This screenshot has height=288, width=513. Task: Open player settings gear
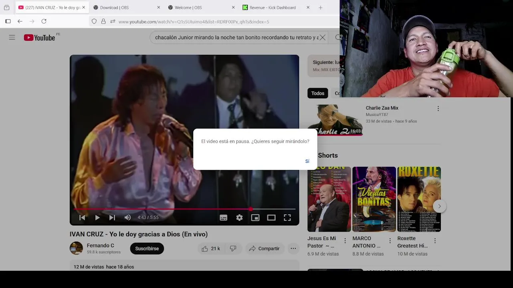point(239,218)
